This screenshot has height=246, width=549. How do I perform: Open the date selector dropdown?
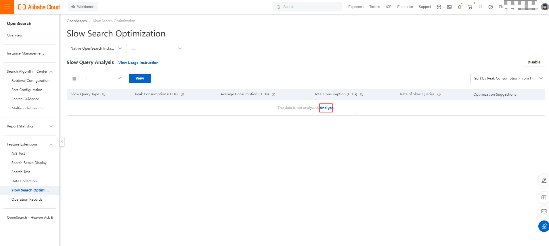coord(95,78)
